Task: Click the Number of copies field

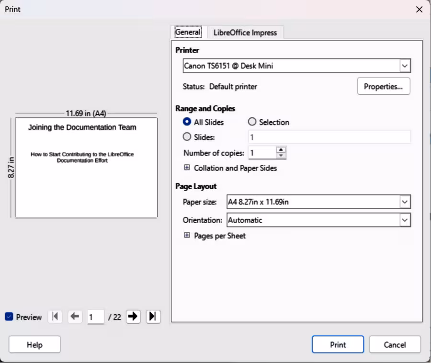Action: coord(262,153)
